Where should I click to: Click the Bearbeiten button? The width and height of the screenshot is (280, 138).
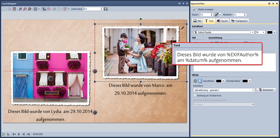(x=266, y=90)
